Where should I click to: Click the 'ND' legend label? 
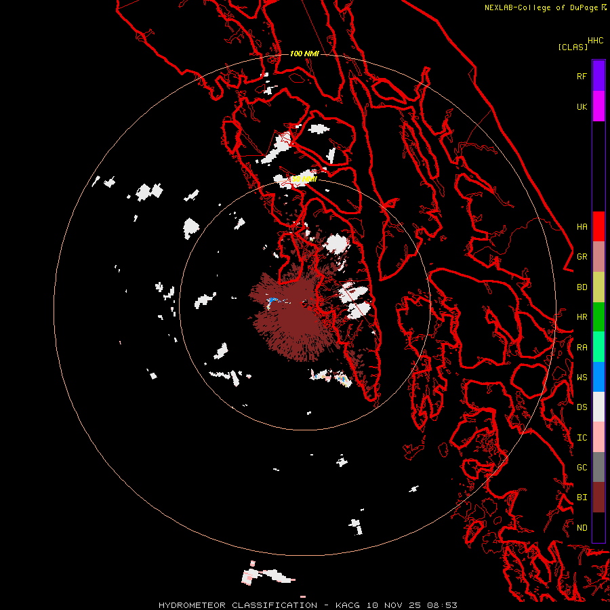[x=582, y=528]
